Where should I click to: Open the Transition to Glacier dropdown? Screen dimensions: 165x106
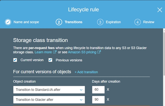click(49, 100)
